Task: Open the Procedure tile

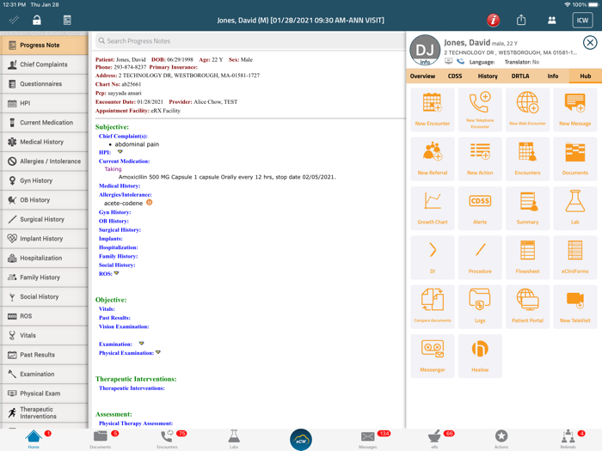Action: (x=480, y=258)
